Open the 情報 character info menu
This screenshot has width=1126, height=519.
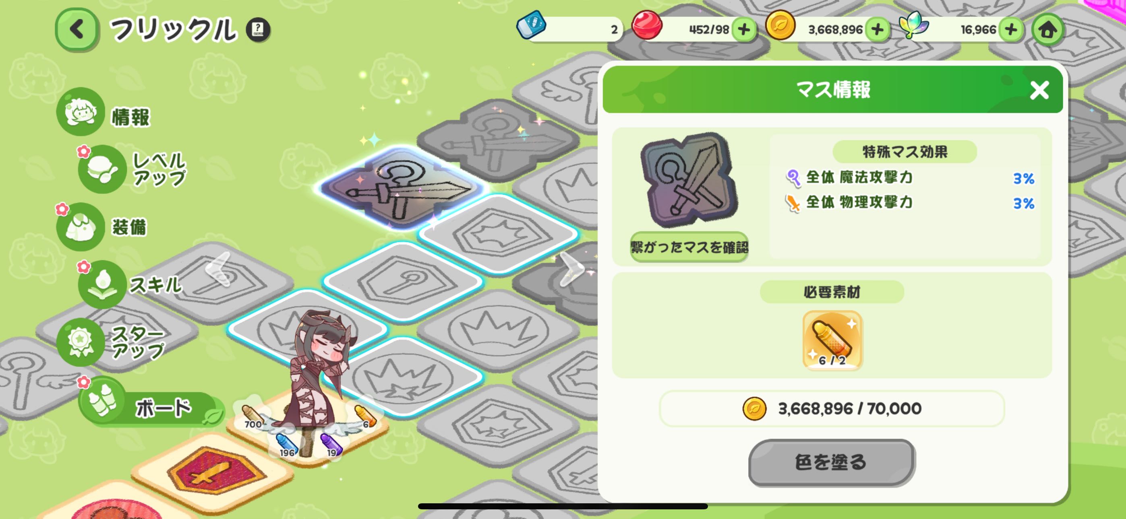(x=104, y=112)
